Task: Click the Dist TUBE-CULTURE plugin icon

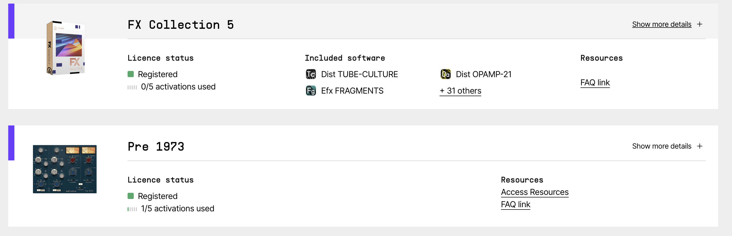Action: click(x=311, y=74)
